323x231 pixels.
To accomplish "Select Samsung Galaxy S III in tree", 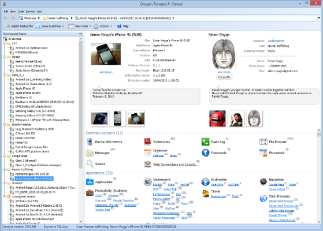I will click(35, 111).
